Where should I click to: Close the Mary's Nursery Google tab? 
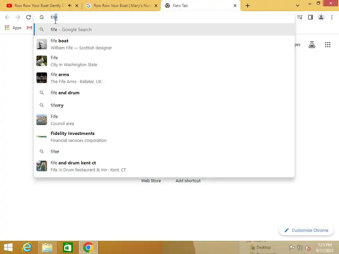coord(156,6)
